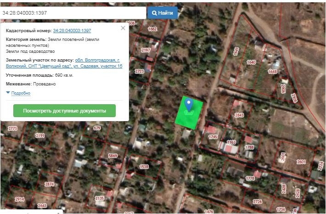The height and width of the screenshot is (214, 326).
Task: Close the parcel info popup
Action: 123,28
